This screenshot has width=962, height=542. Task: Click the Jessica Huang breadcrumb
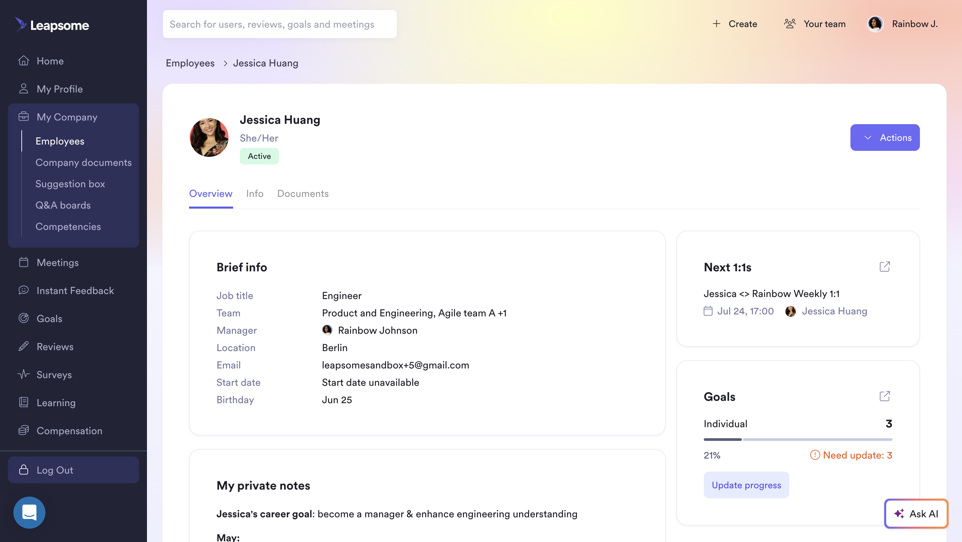coord(266,63)
